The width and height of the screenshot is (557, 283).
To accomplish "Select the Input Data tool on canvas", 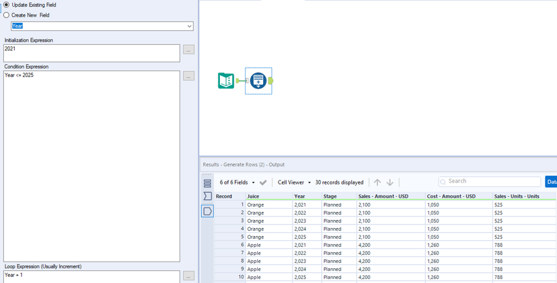I will click(226, 80).
